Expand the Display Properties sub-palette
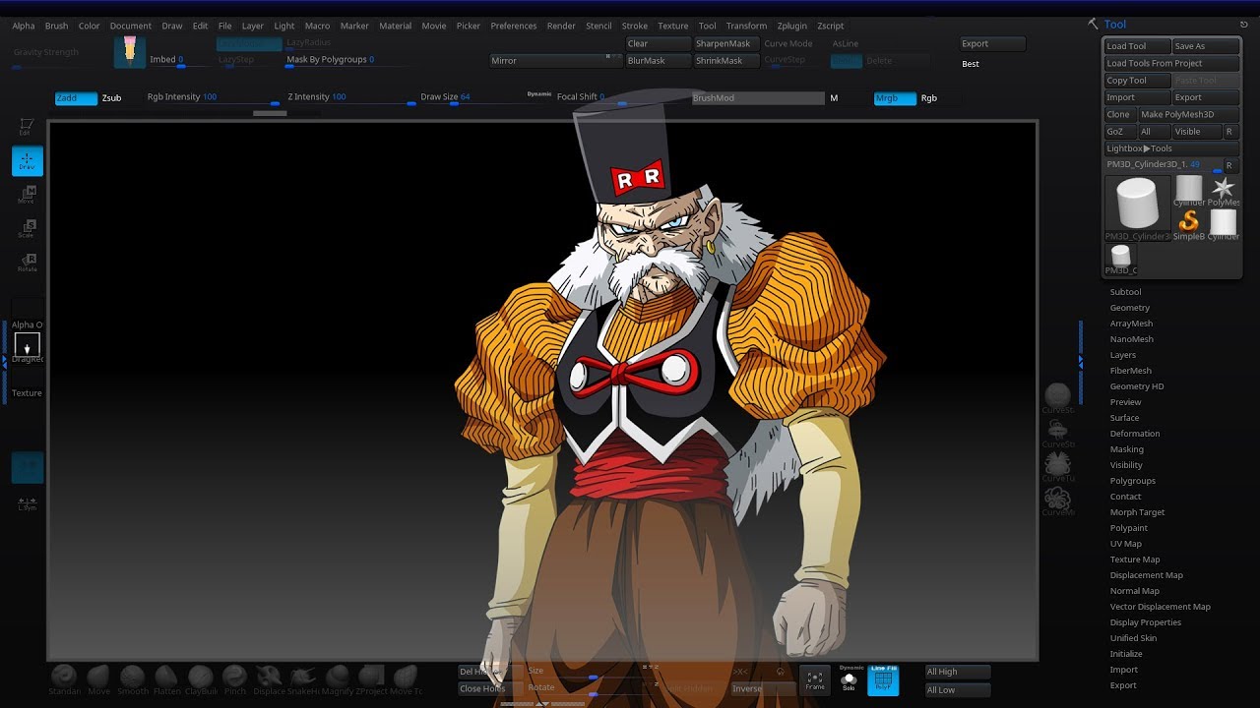This screenshot has height=708, width=1260. coord(1145,622)
